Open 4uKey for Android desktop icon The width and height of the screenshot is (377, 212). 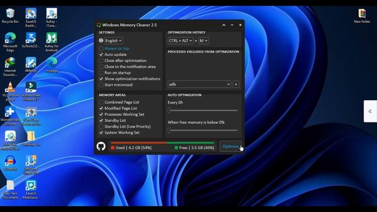51,42
